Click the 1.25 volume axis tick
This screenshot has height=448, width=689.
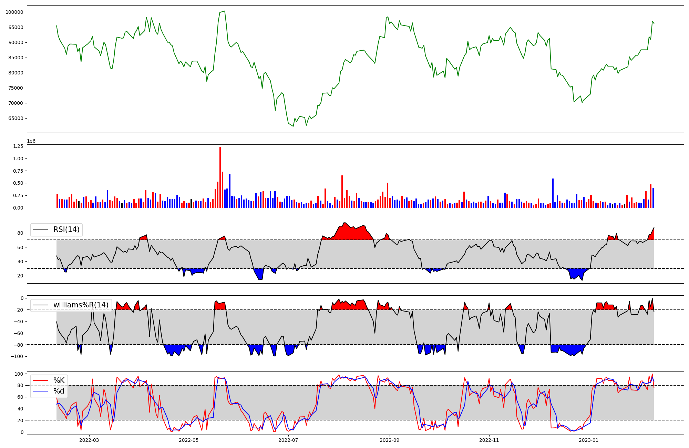tap(18, 146)
